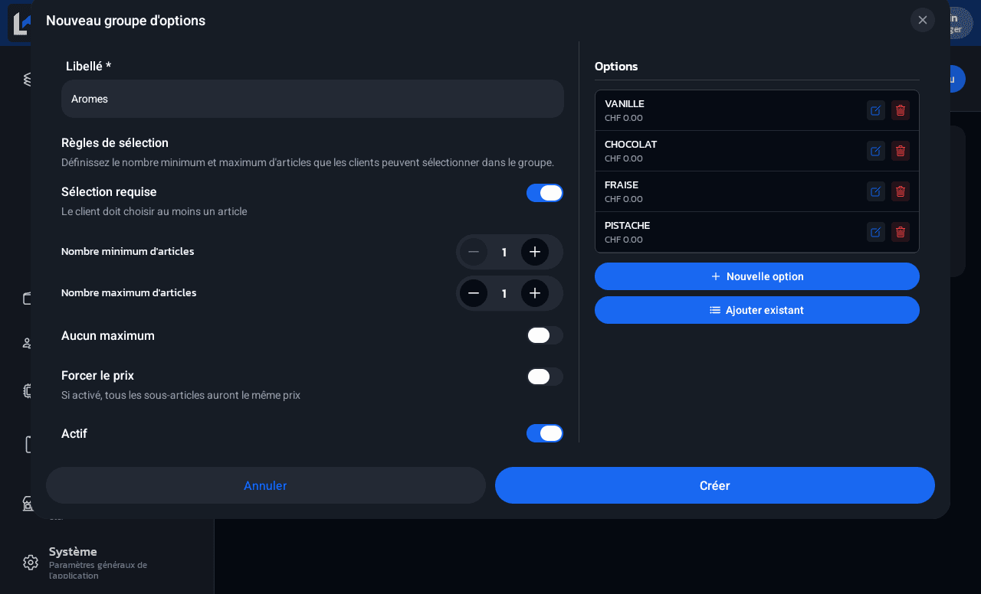The width and height of the screenshot is (981, 594).
Task: Select the FRAISE option name
Action: pyautogui.click(x=622, y=184)
